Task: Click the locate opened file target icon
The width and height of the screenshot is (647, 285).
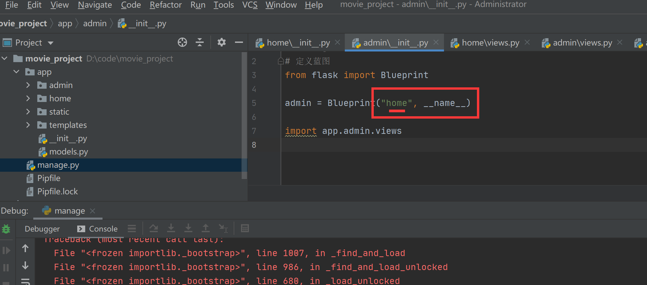Action: 182,42
